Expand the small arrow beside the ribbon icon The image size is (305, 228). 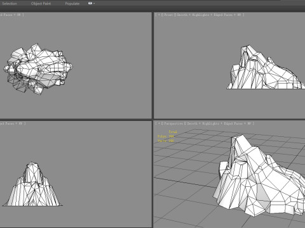point(94,4)
